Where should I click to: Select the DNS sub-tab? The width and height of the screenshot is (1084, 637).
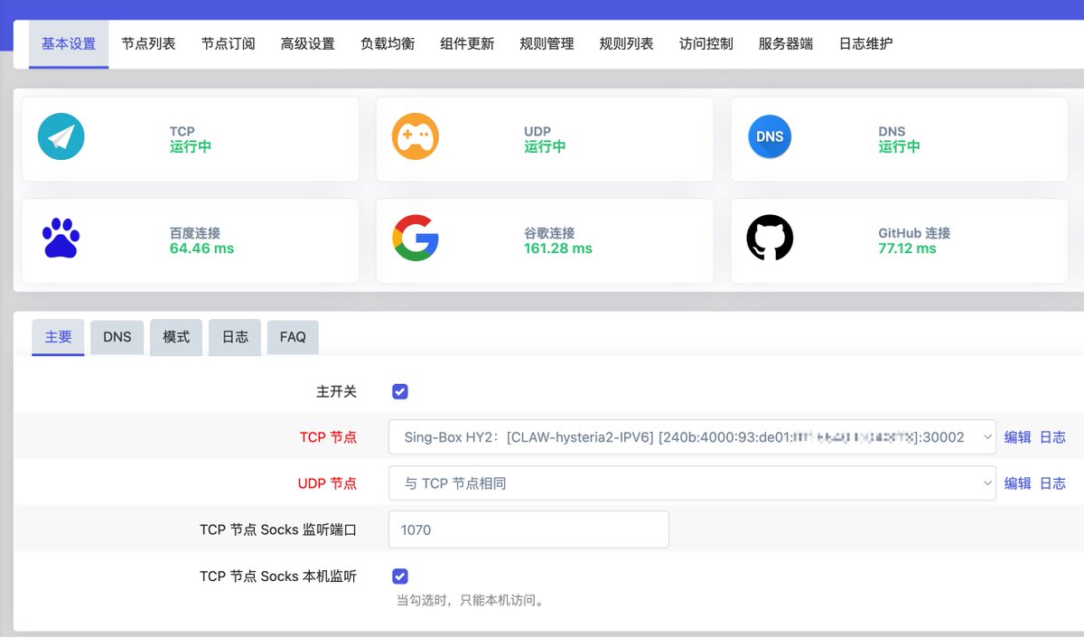point(117,337)
